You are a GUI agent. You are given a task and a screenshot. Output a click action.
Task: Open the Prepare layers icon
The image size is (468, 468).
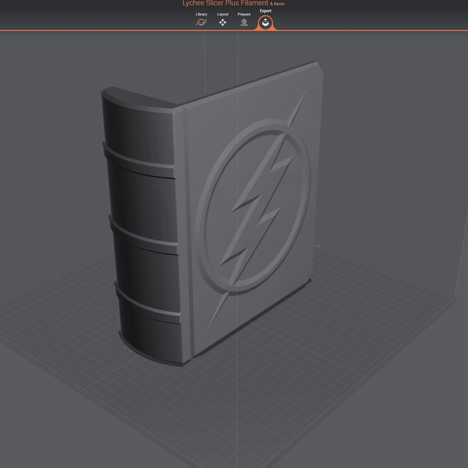pyautogui.click(x=244, y=22)
